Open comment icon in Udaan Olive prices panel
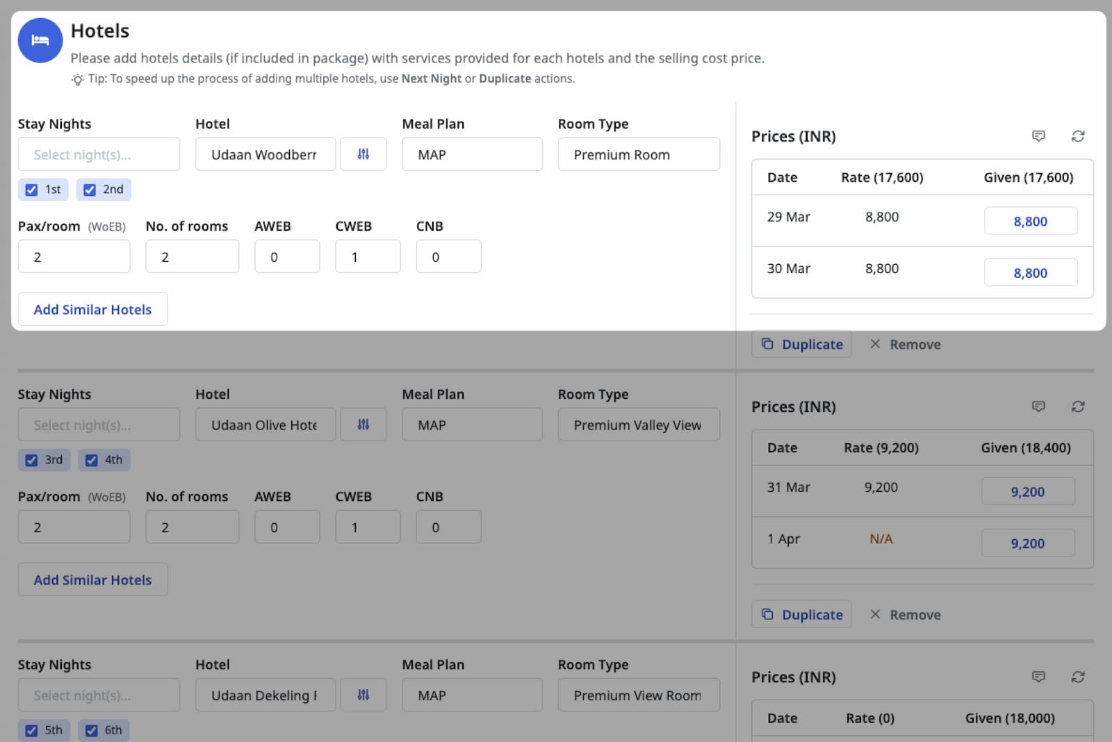Viewport: 1112px width, 742px height. coord(1038,406)
